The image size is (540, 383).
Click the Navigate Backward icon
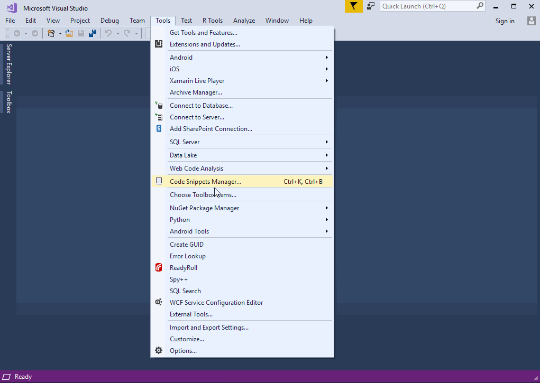17,33
